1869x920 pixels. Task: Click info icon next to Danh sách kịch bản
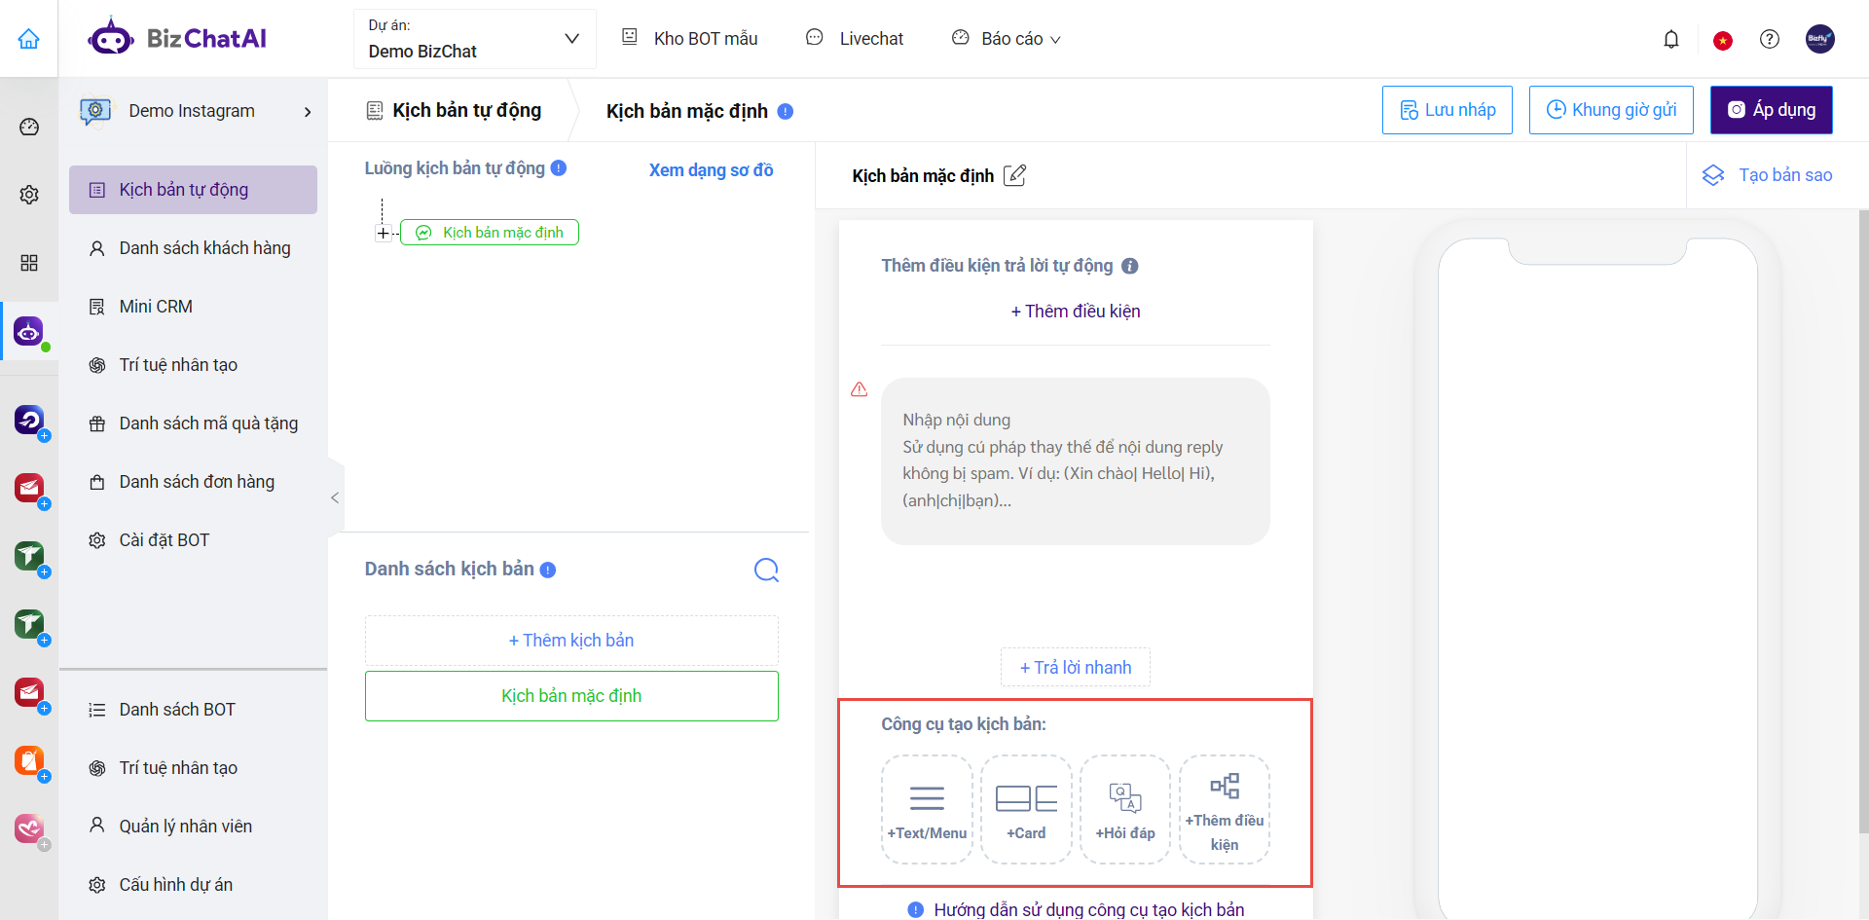(548, 570)
